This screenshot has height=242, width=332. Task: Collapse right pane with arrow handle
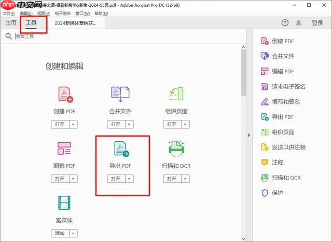(x=249, y=135)
